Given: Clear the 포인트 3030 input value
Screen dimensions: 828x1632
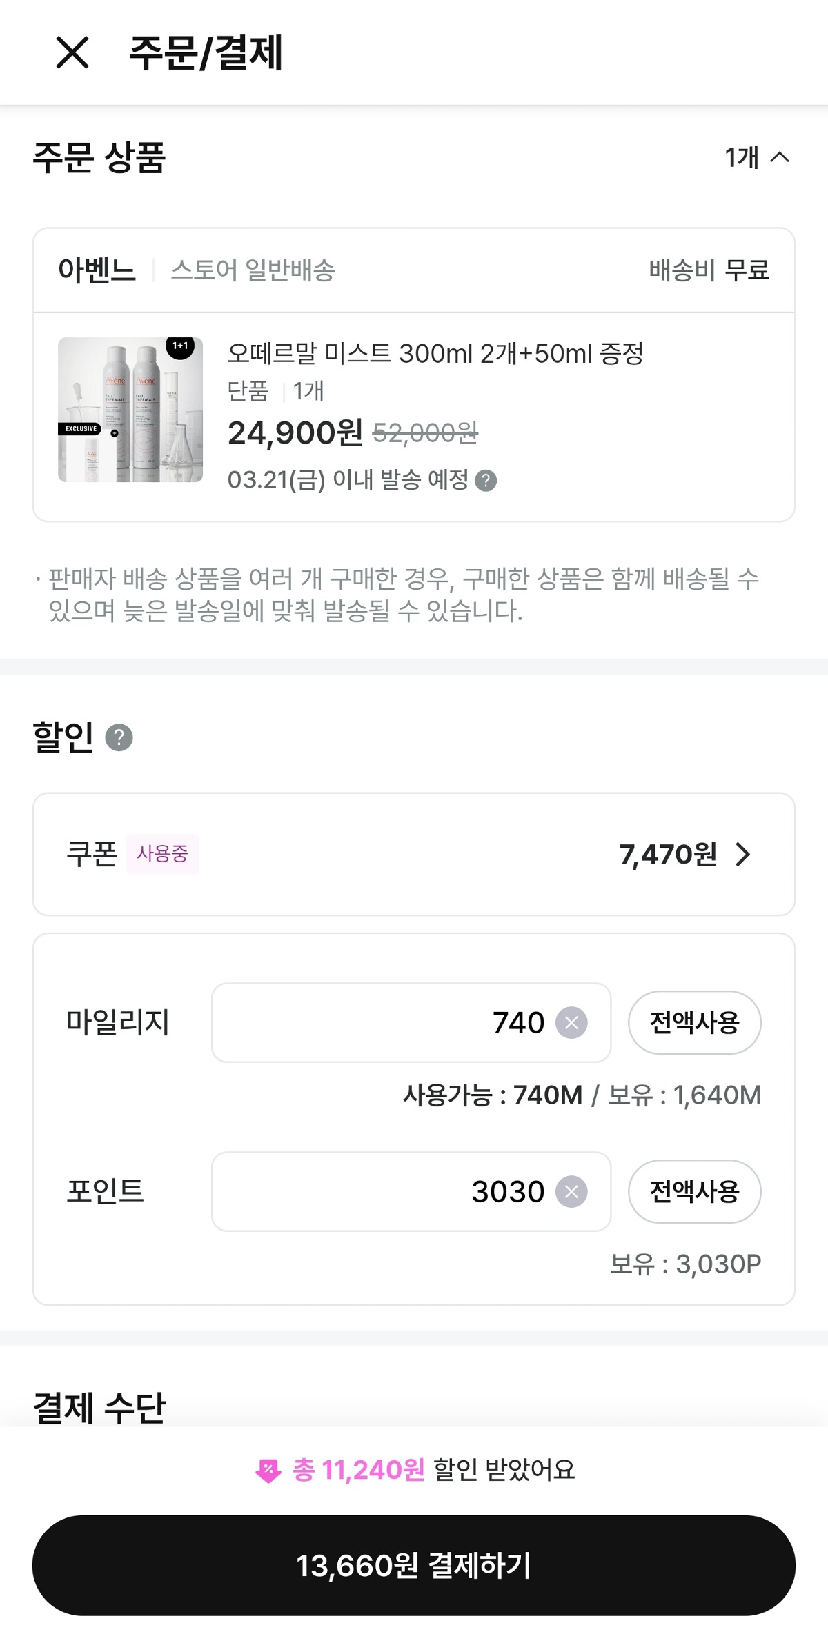Looking at the screenshot, I should (x=571, y=1192).
